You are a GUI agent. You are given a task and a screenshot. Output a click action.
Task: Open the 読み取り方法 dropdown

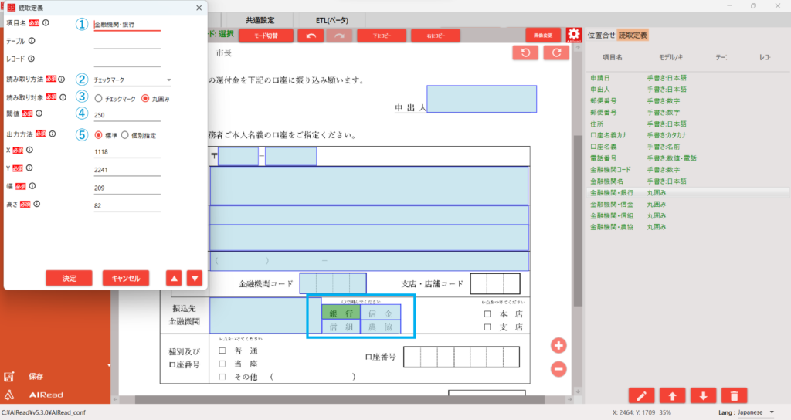coord(132,80)
